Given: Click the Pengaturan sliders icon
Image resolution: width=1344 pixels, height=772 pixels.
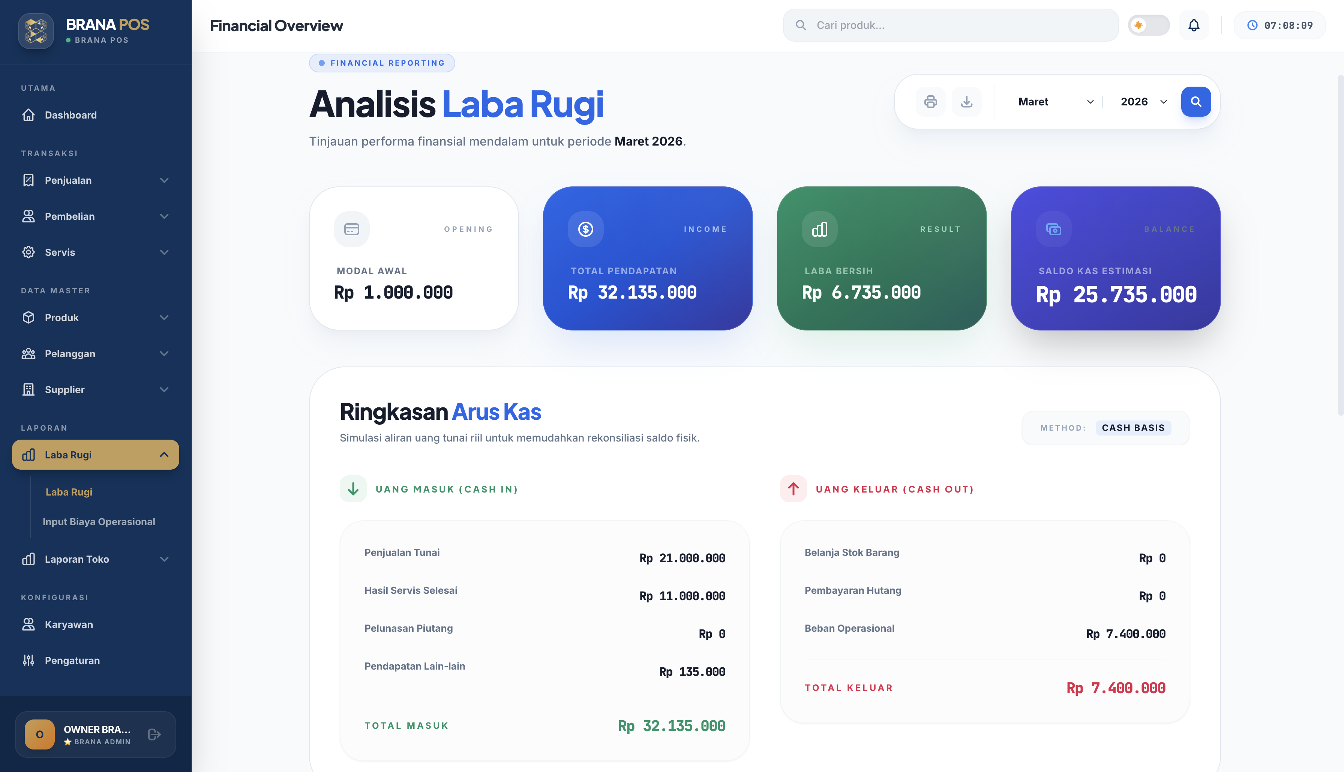Looking at the screenshot, I should [28, 661].
